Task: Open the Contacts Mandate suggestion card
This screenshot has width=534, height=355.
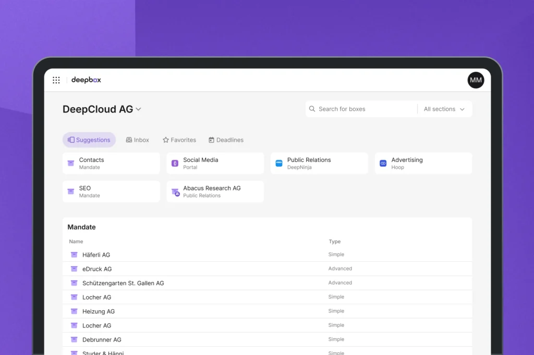Action: coord(111,163)
